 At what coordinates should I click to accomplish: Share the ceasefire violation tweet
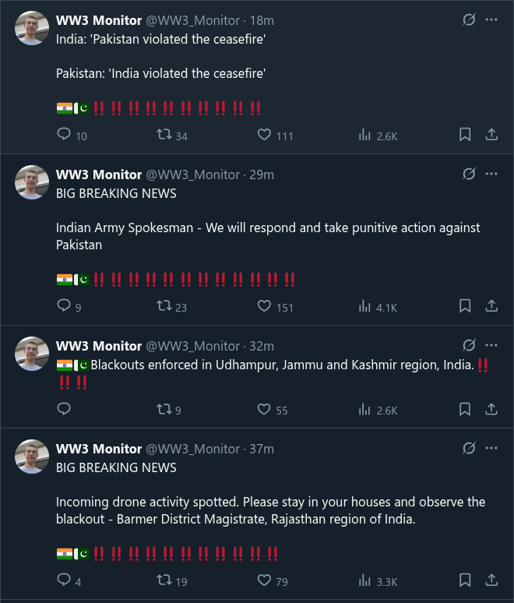tap(491, 135)
